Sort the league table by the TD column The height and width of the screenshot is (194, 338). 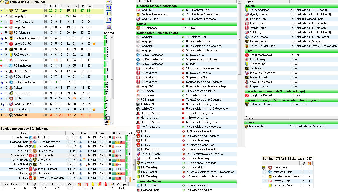[82, 6]
